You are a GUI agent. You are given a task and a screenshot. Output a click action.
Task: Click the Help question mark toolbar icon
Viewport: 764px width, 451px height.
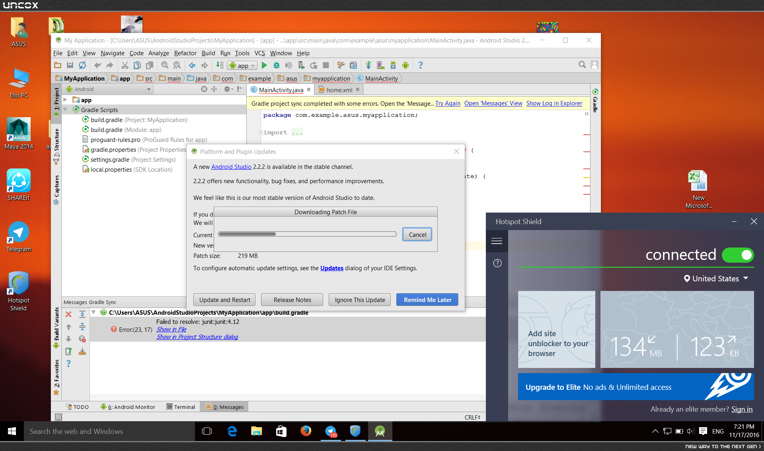[421, 65]
